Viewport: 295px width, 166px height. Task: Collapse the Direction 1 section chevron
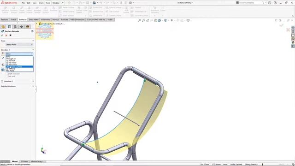pyautogui.click(x=33, y=50)
